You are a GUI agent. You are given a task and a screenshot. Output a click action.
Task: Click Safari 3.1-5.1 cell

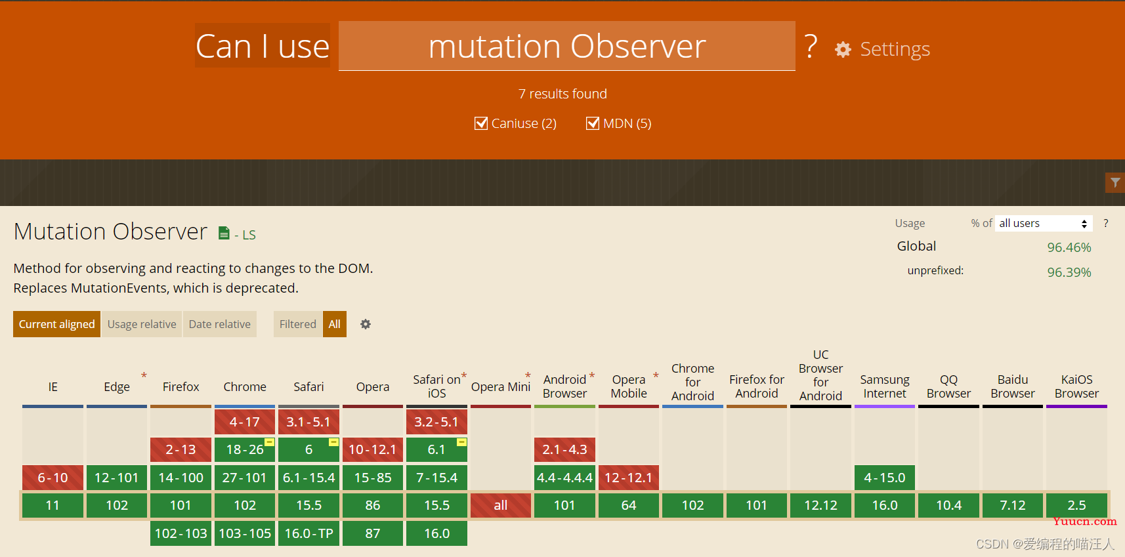click(x=308, y=422)
